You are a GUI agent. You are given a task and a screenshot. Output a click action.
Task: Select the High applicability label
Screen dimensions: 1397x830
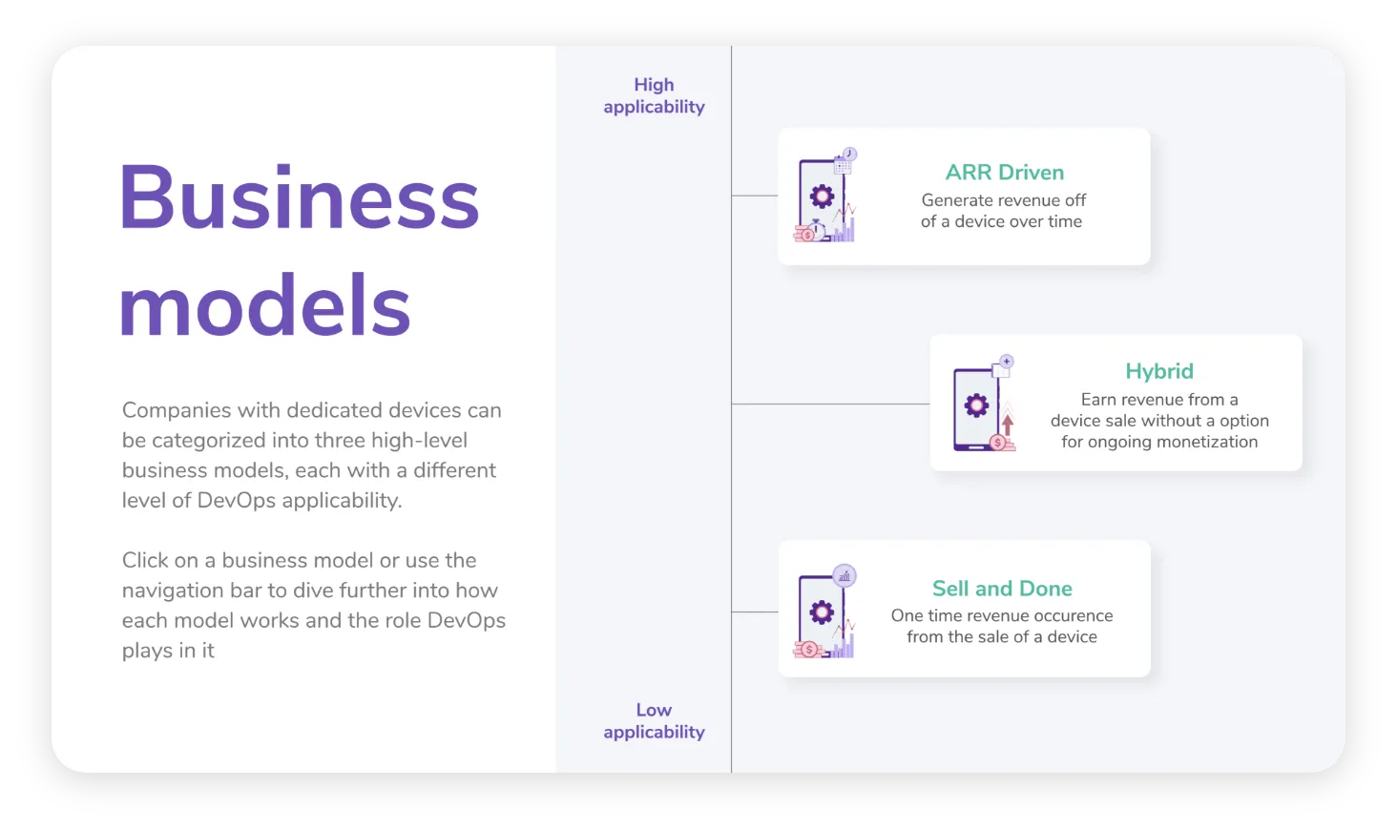[654, 95]
